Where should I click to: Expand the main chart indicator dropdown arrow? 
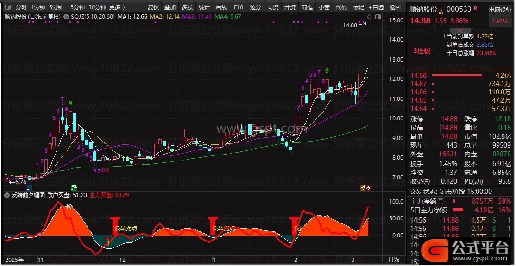[x=66, y=16]
